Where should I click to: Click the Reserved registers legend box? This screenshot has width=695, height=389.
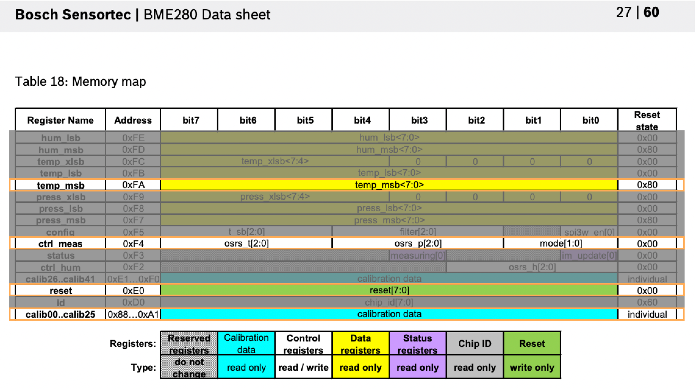[x=189, y=344]
